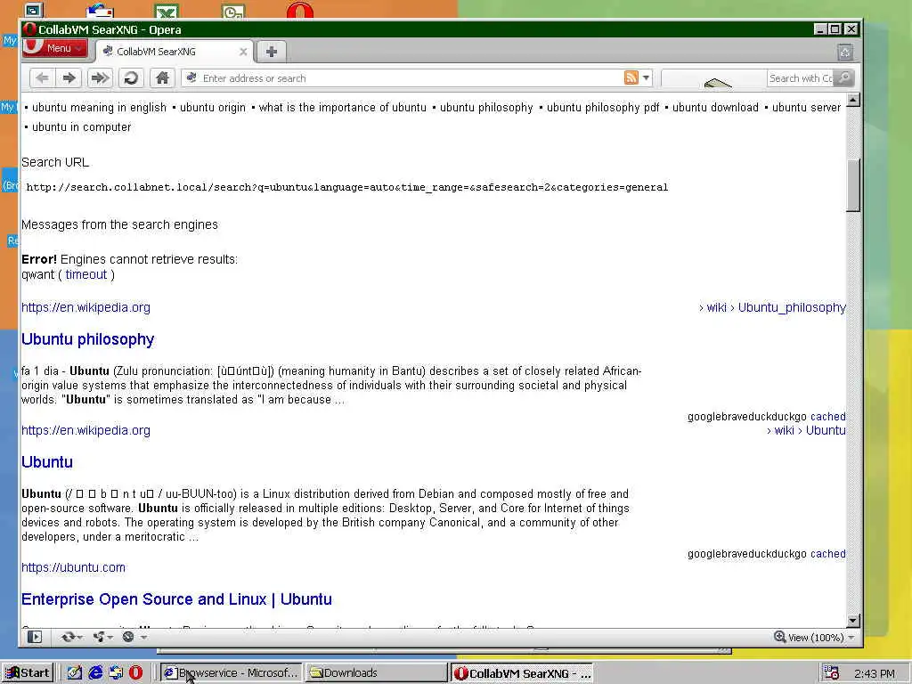Click the Show Desktop quick launch icon
Screen dimensions: 912x684
pos(74,673)
